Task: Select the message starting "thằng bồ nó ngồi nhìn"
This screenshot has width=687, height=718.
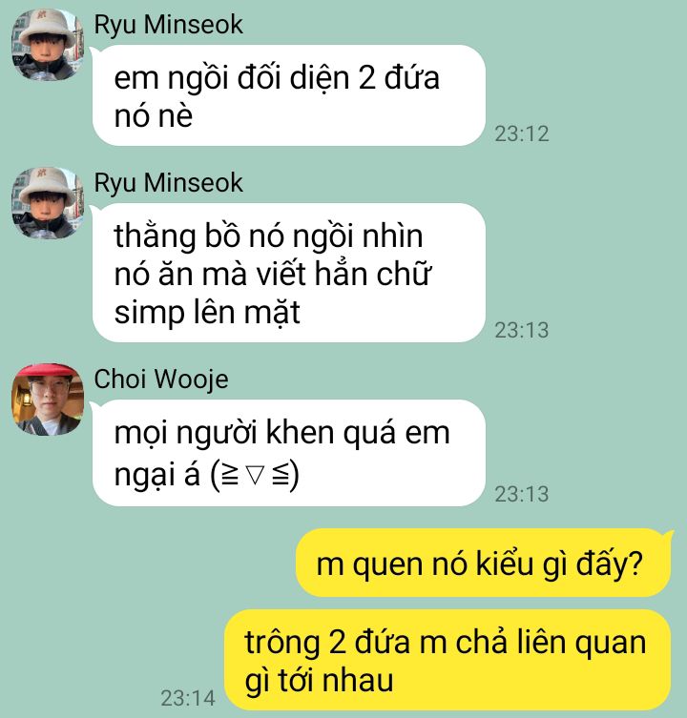Action: point(289,273)
